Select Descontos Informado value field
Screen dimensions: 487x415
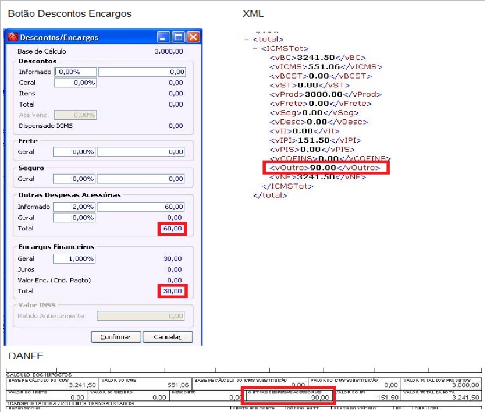[142, 72]
